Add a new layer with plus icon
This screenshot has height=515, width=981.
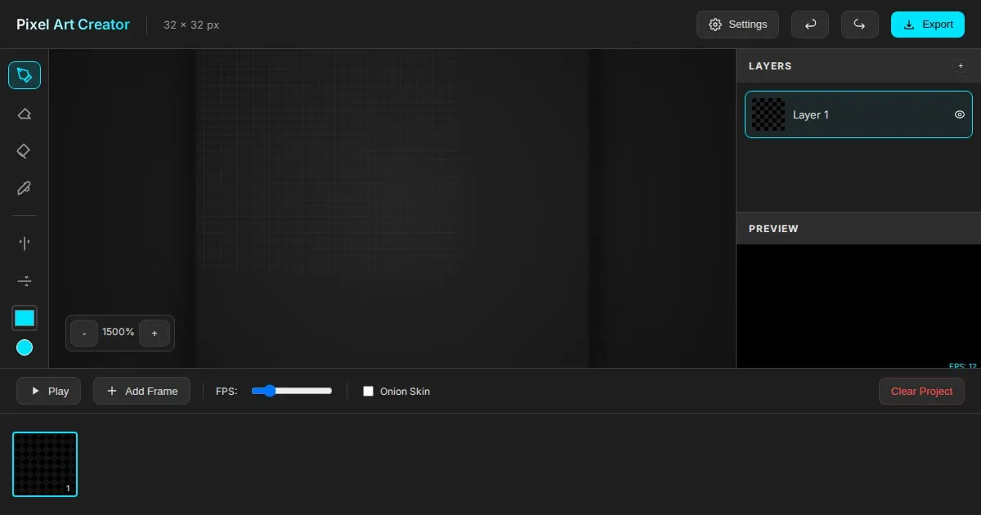click(x=961, y=66)
